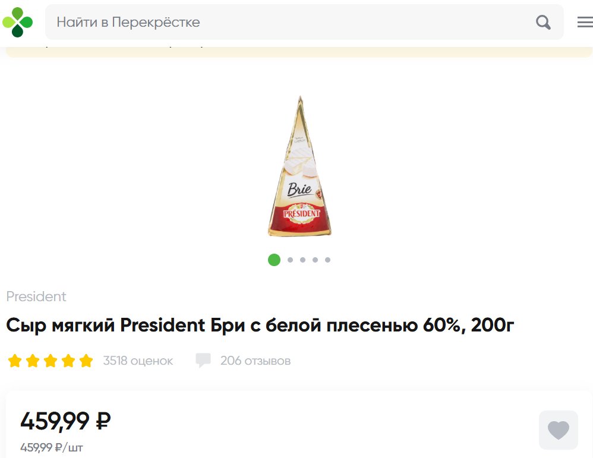The image size is (593, 458).
Task: Open the hamburger menu
Action: pos(585,23)
